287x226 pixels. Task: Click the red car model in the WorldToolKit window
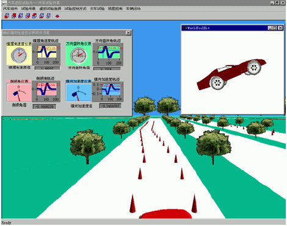[231, 75]
